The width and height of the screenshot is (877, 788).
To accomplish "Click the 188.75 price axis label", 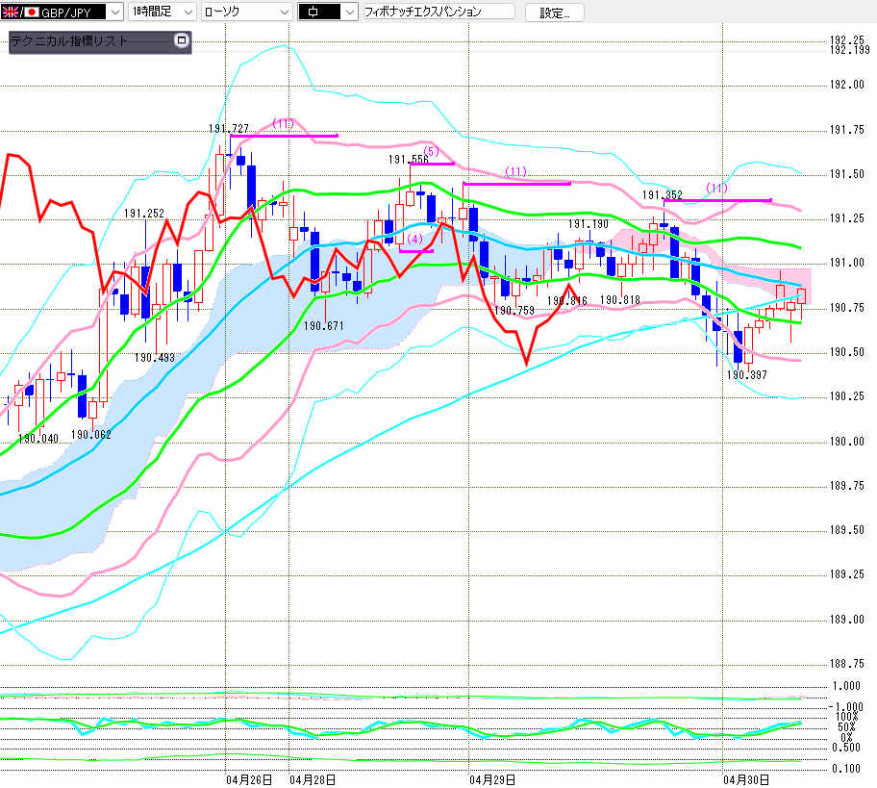I will click(x=847, y=664).
